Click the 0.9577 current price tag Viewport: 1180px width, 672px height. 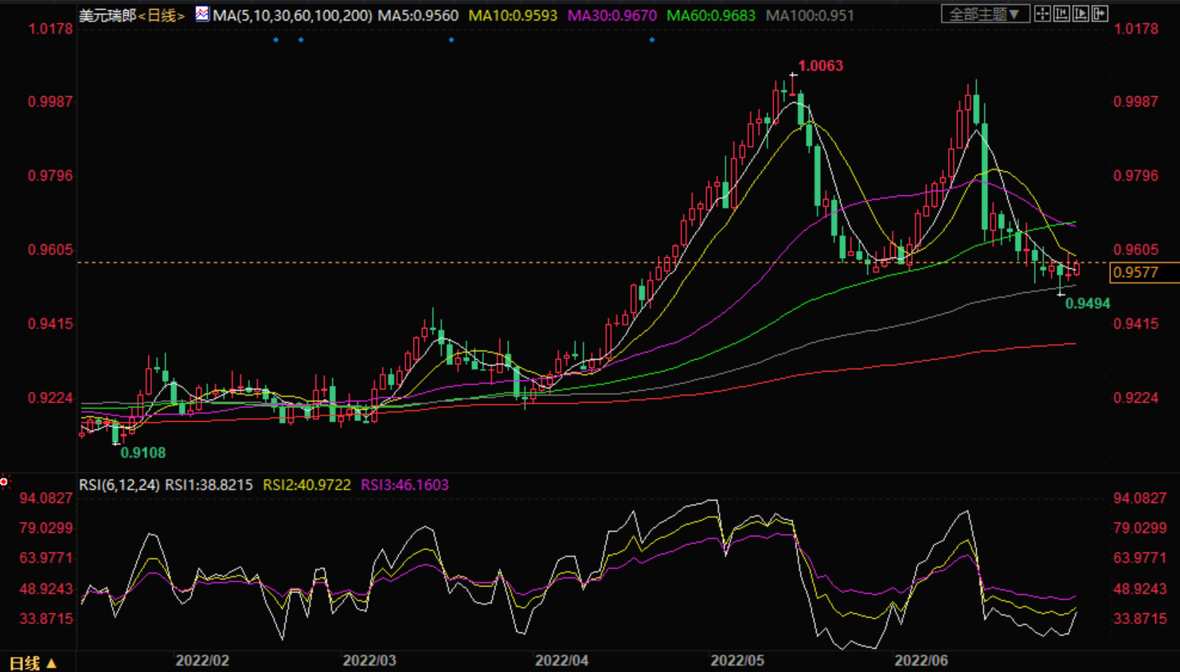1135,272
